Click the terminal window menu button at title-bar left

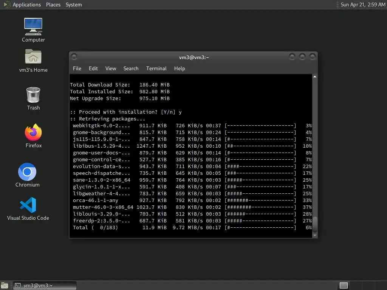tap(74, 57)
